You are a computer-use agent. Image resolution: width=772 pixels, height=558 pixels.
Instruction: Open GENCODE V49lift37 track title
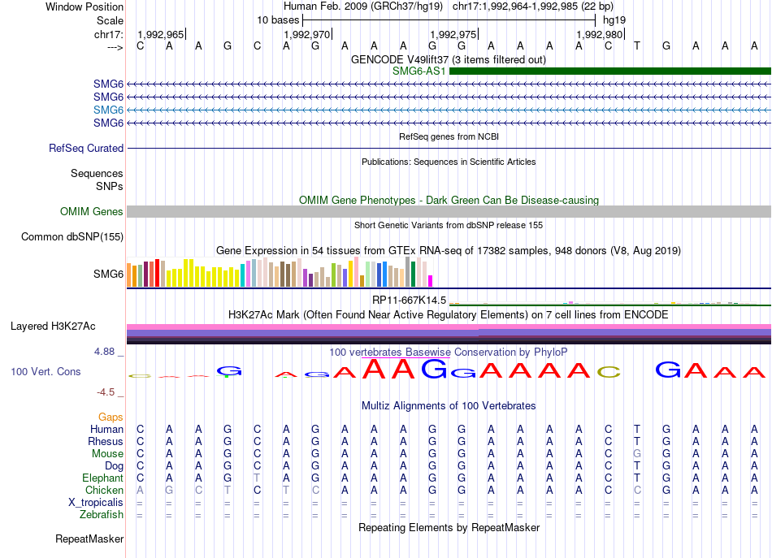pos(449,59)
